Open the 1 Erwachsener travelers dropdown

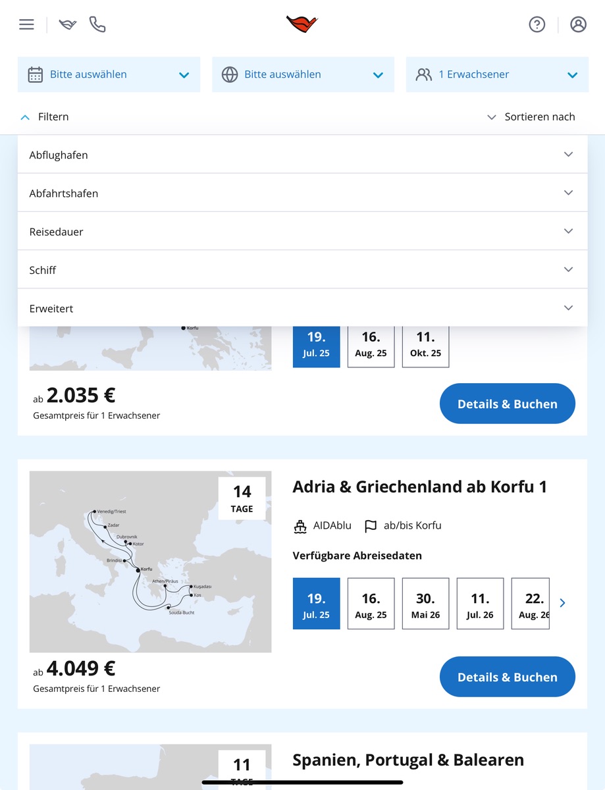point(497,74)
